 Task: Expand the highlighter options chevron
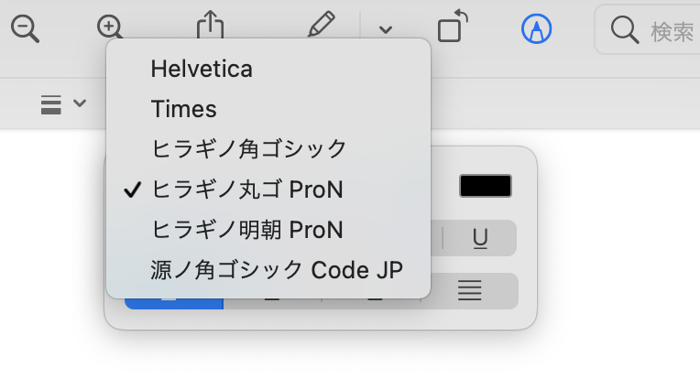pos(386,29)
